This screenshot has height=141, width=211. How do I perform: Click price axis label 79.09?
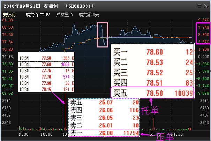pos(7,35)
